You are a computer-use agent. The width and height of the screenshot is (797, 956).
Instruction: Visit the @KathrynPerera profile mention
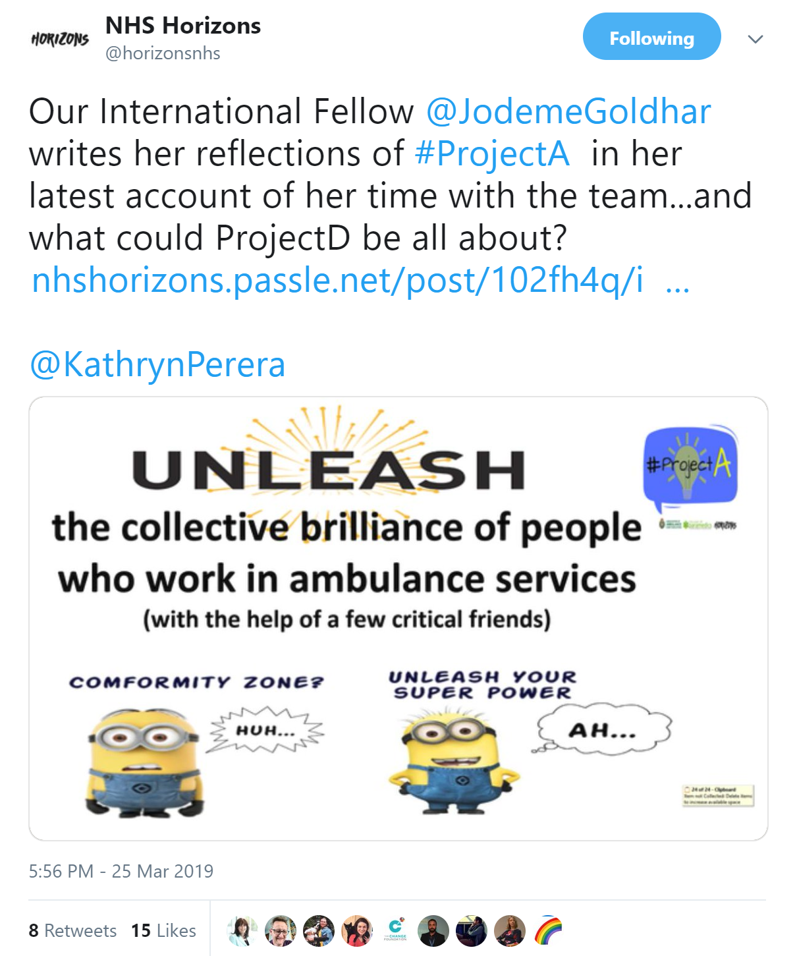tap(157, 364)
